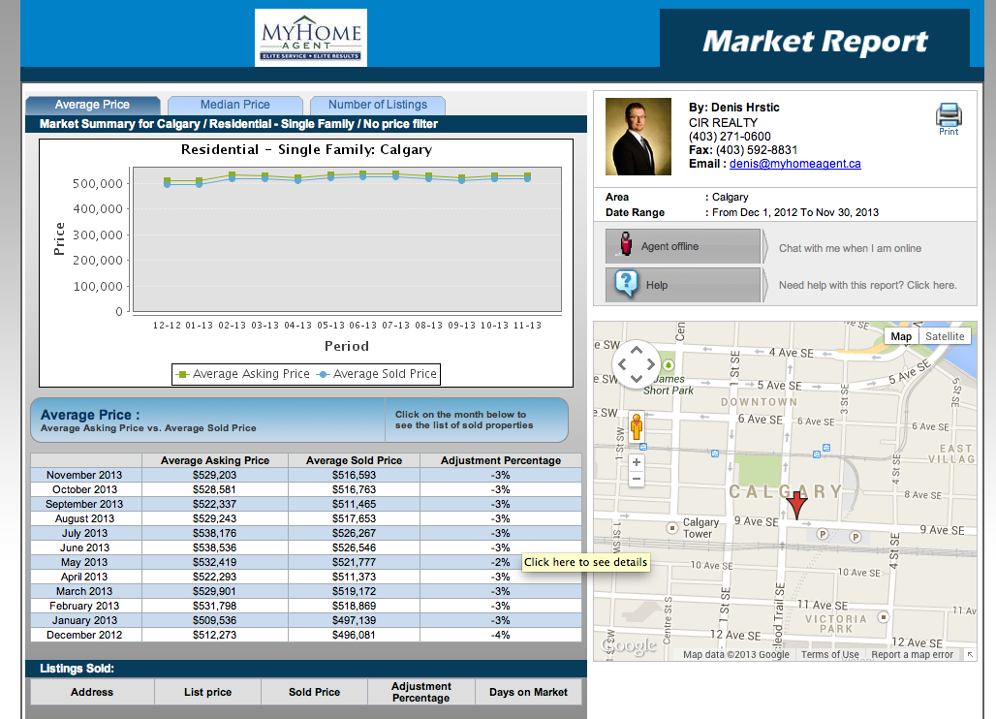Pan the map up with arrow control
This screenshot has width=996, height=719.
(636, 351)
